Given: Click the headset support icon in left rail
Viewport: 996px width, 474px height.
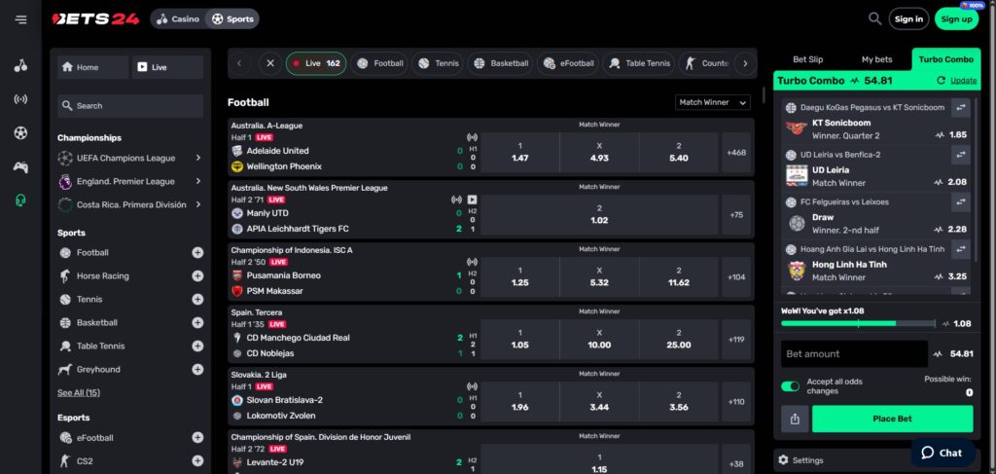Looking at the screenshot, I should pos(20,201).
